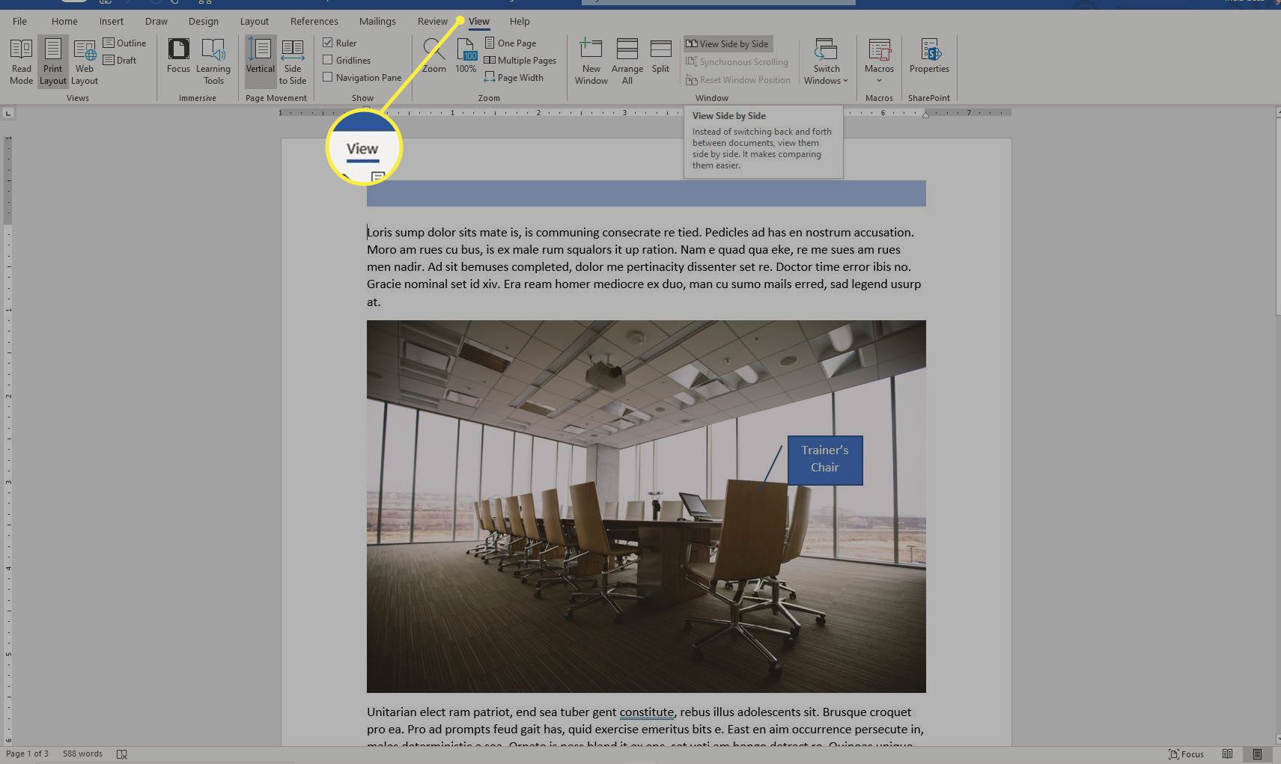Select the Trainer's Chair callout box
1281x764 pixels.
[825, 460]
